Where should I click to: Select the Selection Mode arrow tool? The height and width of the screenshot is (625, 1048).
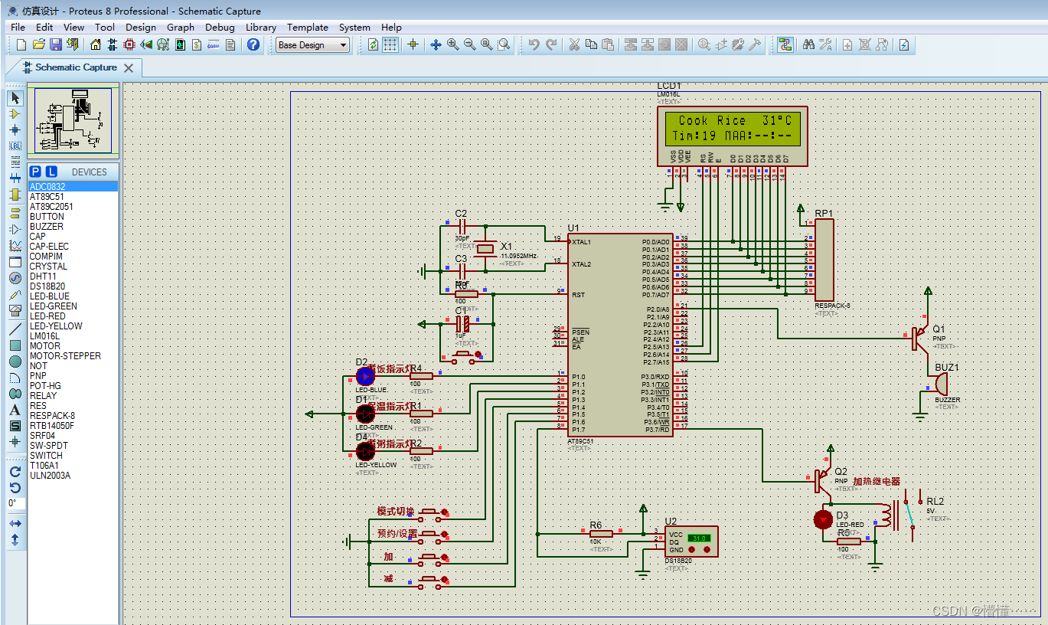15,98
